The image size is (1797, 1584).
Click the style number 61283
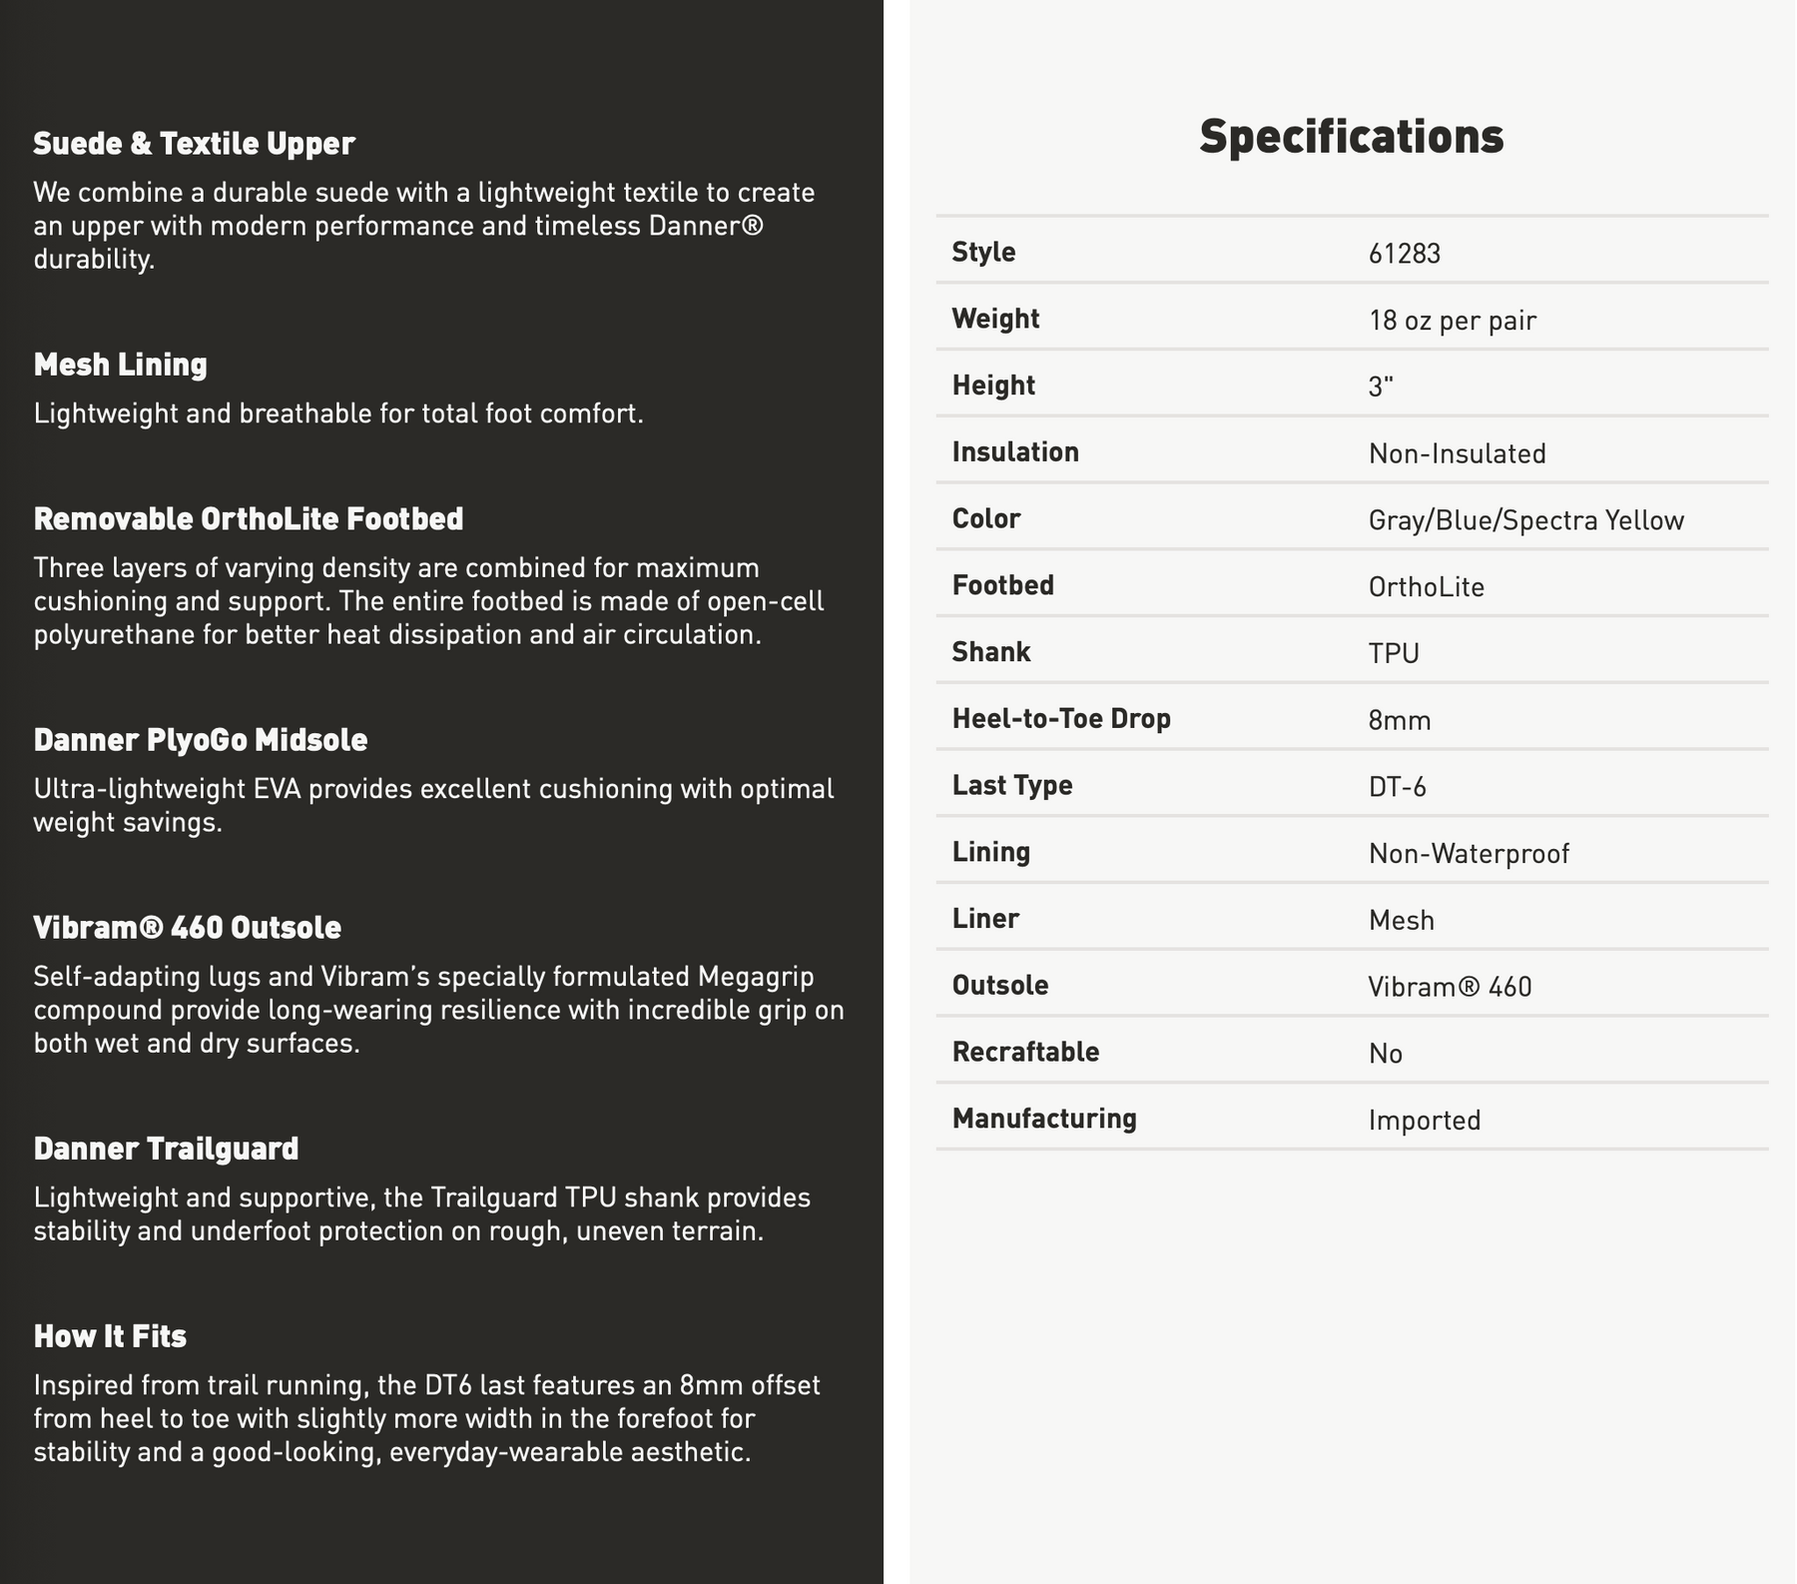click(1404, 254)
